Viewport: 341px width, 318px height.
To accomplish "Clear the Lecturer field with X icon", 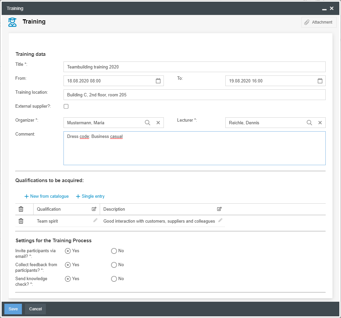I will [320, 123].
